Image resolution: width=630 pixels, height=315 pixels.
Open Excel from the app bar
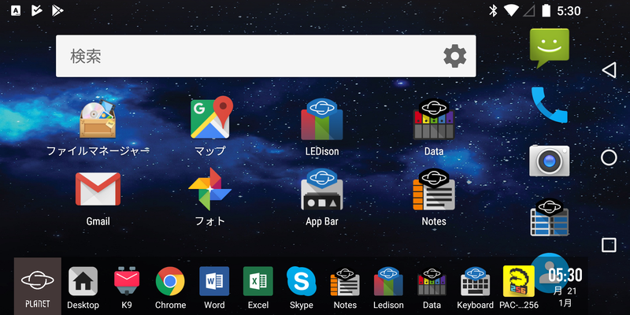[258, 288]
